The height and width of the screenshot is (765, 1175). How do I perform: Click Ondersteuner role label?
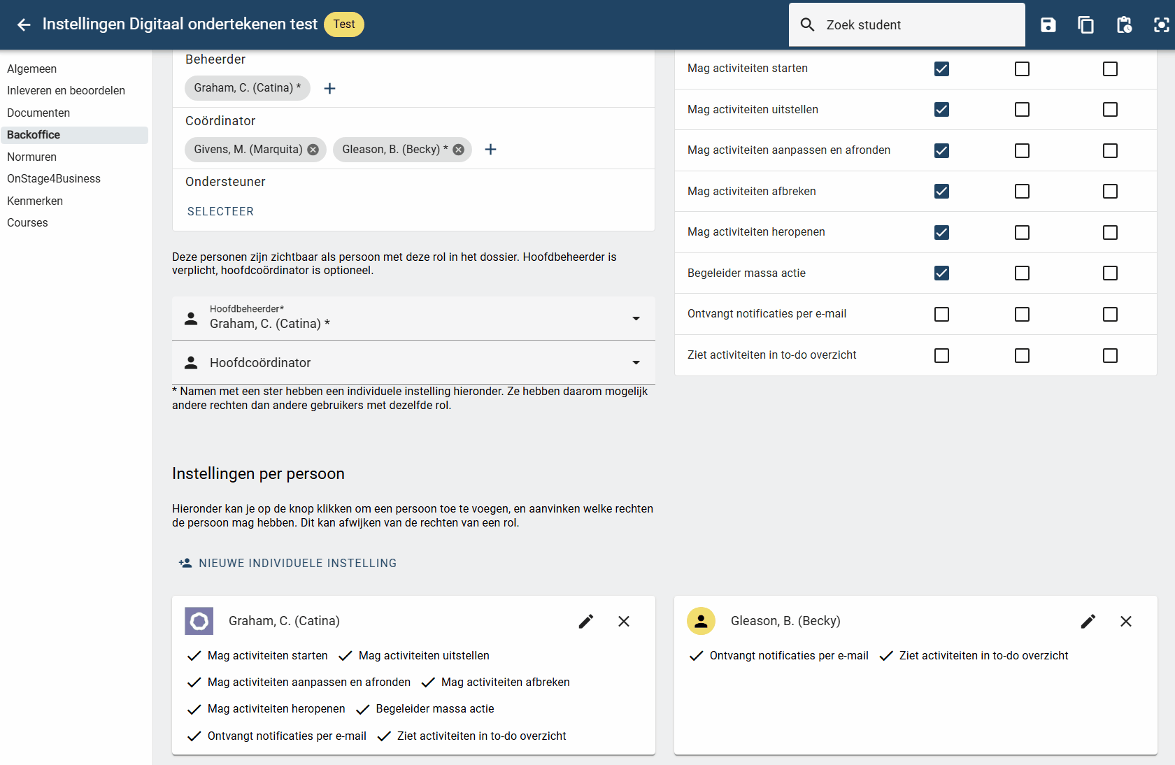225,182
